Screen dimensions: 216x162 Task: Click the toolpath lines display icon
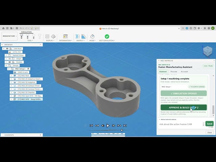point(47,36)
